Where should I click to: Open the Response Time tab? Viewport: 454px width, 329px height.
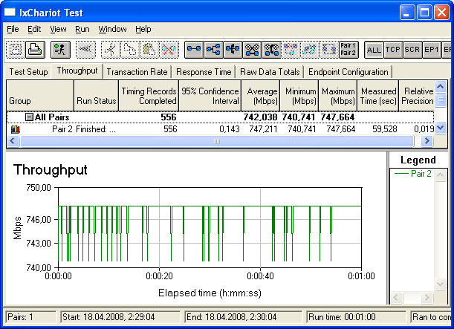click(204, 72)
